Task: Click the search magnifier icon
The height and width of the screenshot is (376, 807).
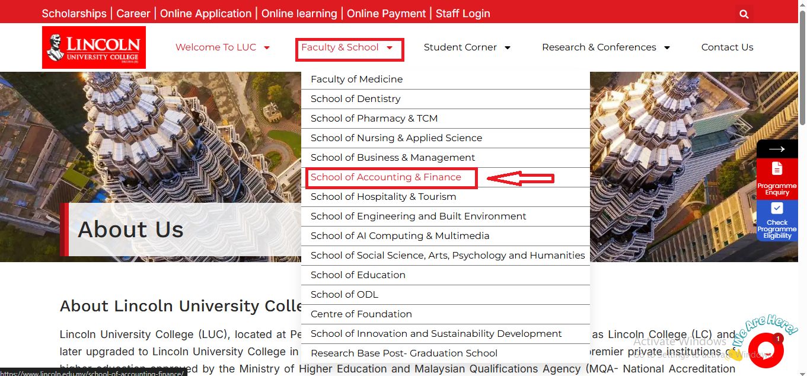Action: click(744, 14)
